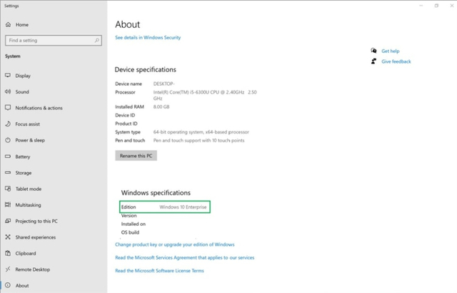The width and height of the screenshot is (457, 293).
Task: Minimize the Settings window
Action: [x=421, y=6]
